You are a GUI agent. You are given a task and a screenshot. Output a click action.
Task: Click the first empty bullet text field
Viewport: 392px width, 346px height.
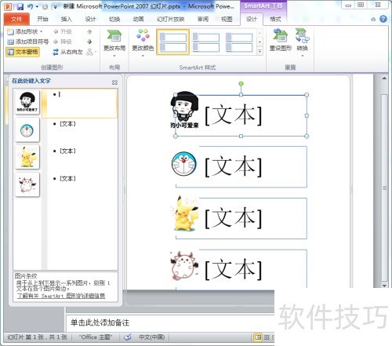[80, 103]
